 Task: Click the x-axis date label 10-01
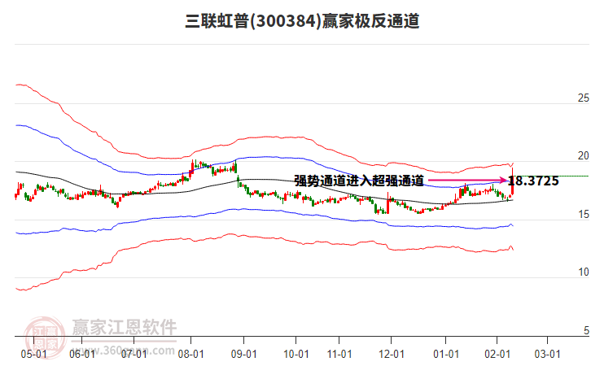pyautogui.click(x=295, y=355)
